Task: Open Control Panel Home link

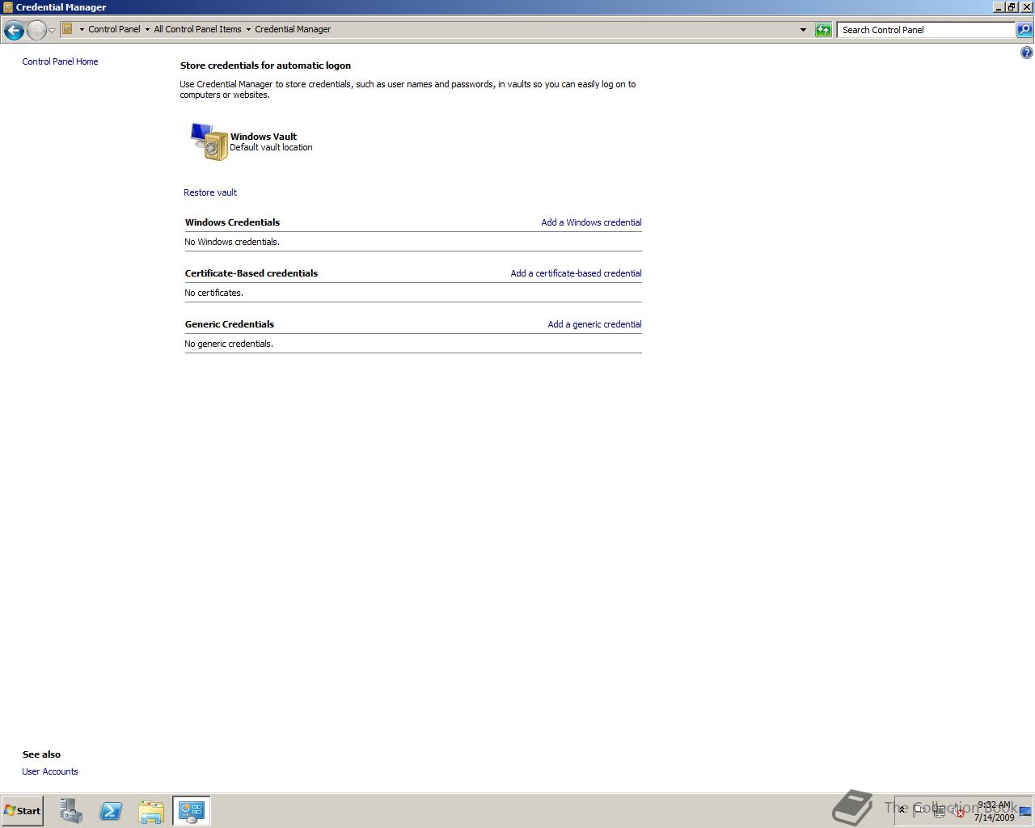Action: 60,61
